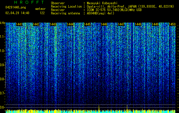This screenshot has width=179, height=113.
Task: Click the 1448 time marker
Action: coord(138,24)
